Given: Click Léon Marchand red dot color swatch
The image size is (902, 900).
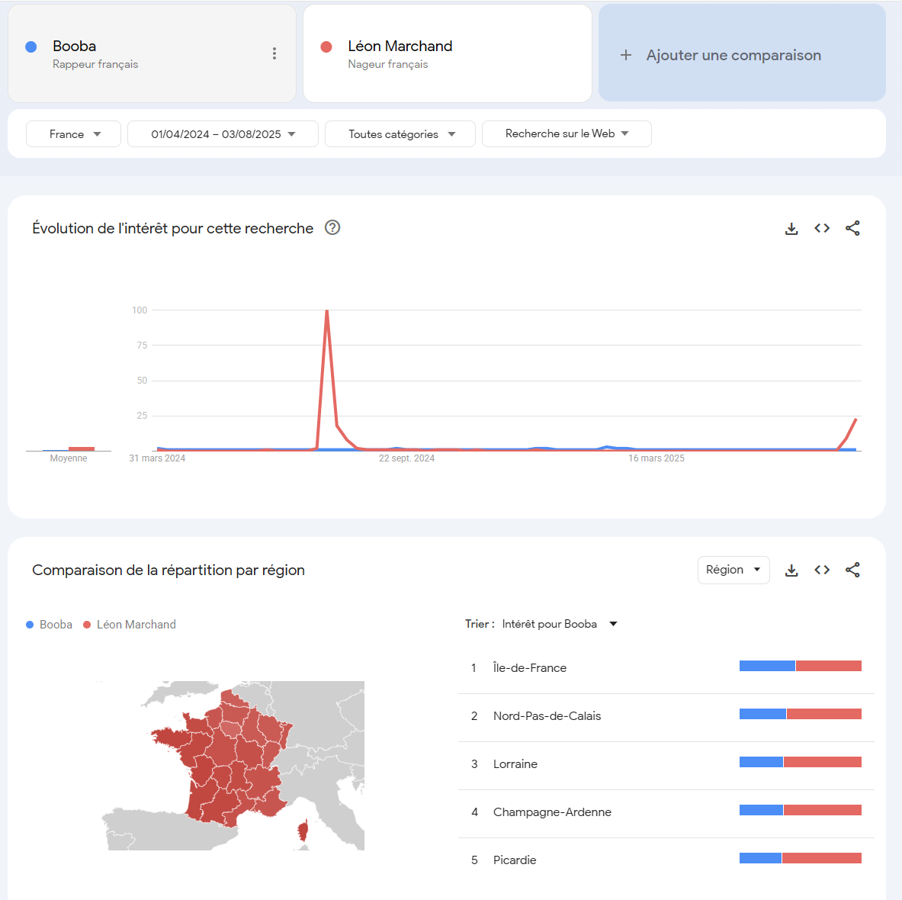Looking at the screenshot, I should tap(326, 47).
